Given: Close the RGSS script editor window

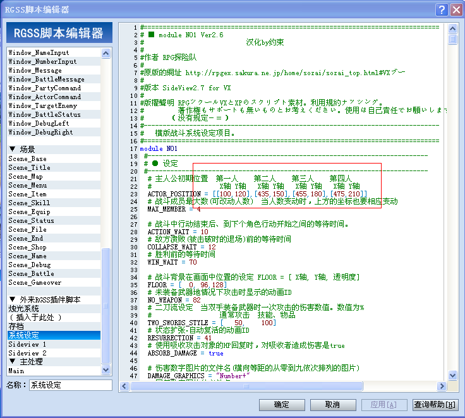Looking at the screenshot, I should [456, 9].
